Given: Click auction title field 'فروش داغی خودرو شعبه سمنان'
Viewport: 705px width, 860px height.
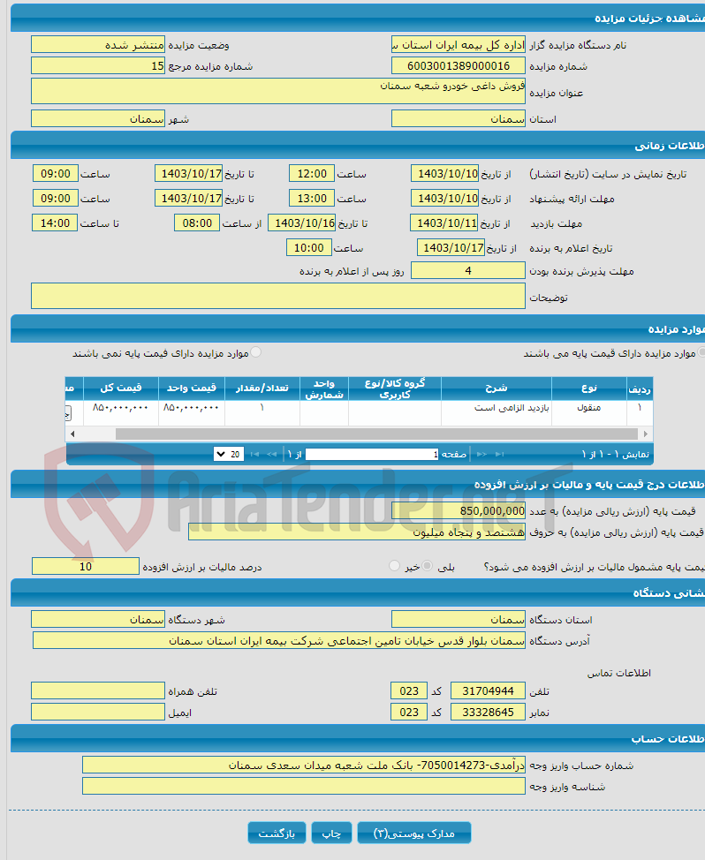Looking at the screenshot, I should (x=278, y=91).
